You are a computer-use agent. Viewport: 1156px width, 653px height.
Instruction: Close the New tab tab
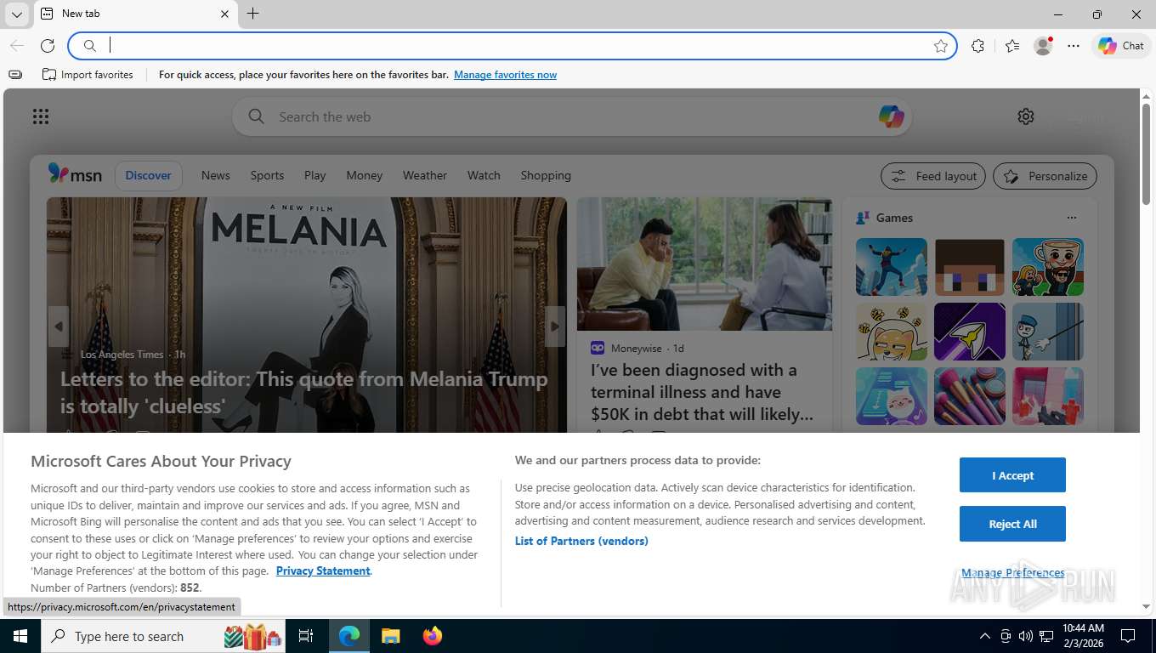pos(225,14)
